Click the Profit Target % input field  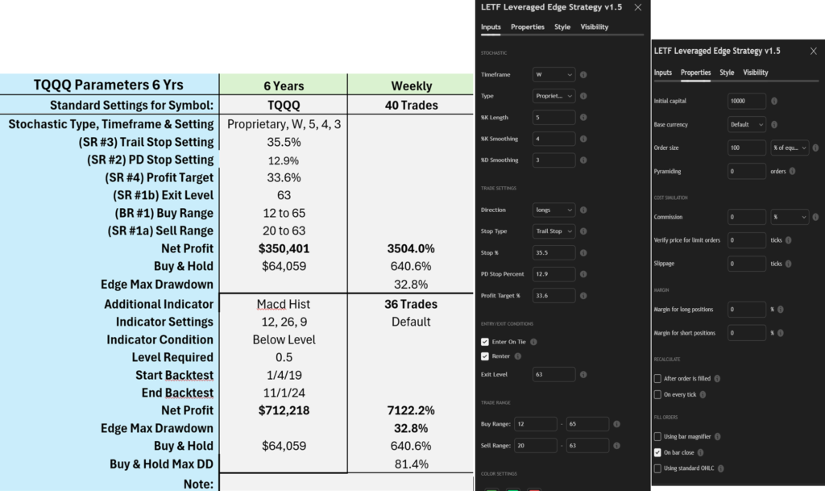(553, 296)
